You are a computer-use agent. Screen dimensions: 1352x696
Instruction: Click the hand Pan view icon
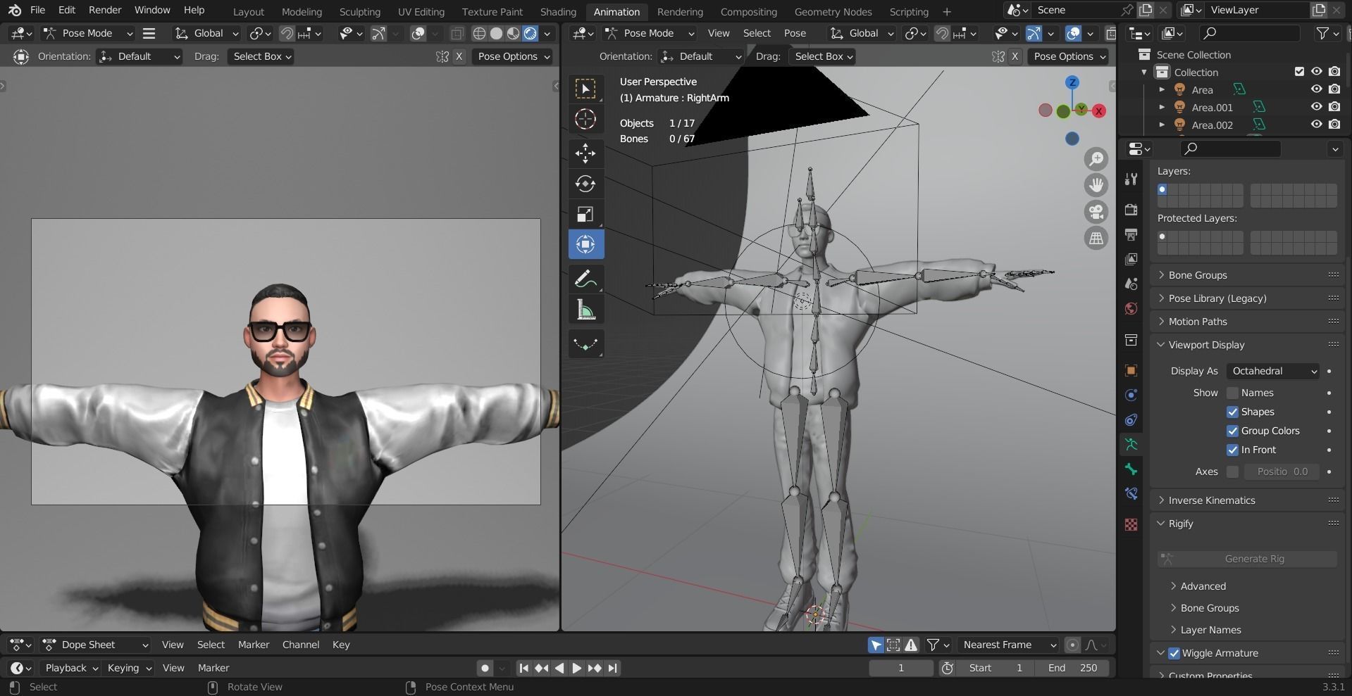[1096, 185]
